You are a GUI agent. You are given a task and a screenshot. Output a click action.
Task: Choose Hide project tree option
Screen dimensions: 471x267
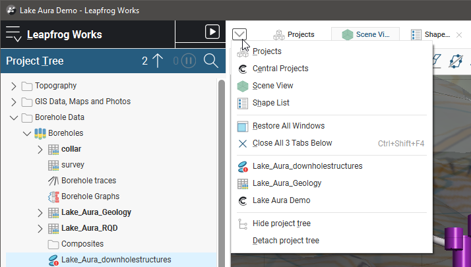click(x=281, y=223)
